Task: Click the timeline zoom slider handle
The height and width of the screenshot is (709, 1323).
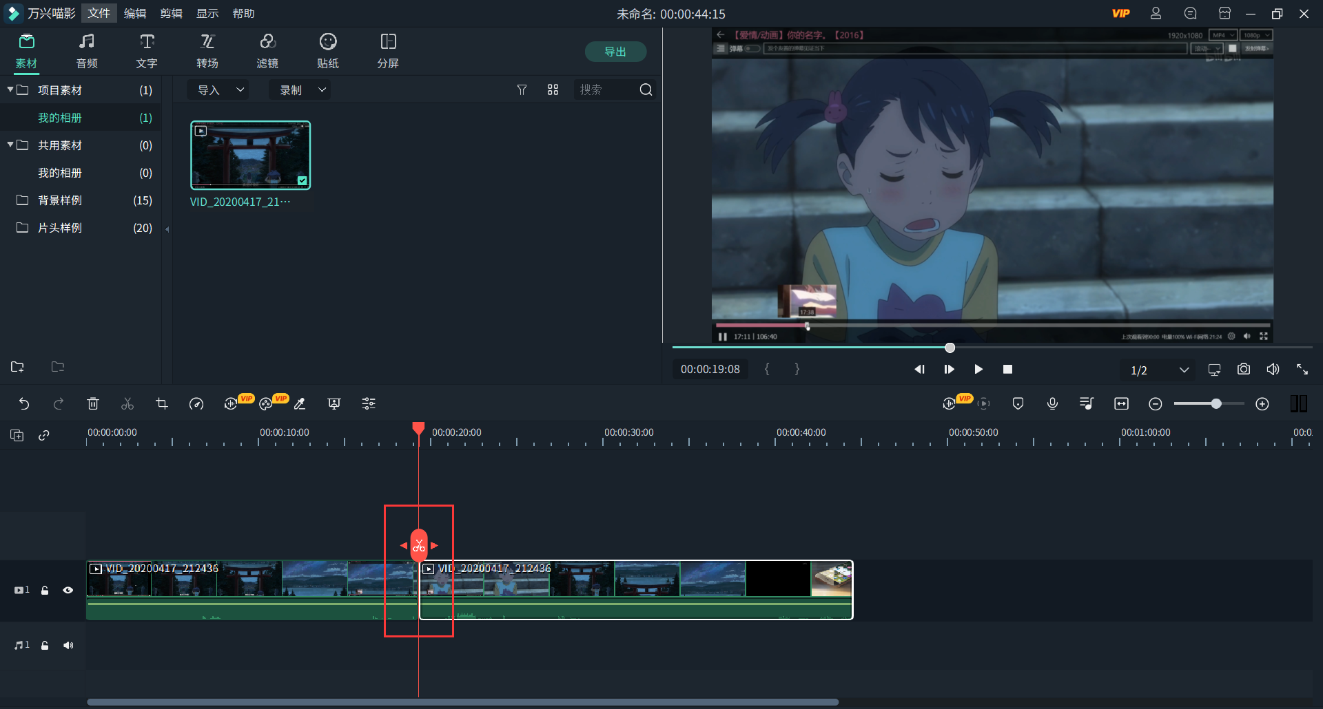Action: 1216,404
